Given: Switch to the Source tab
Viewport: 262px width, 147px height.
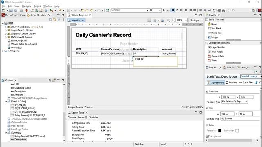Looking at the screenshot, I should coord(79,107).
